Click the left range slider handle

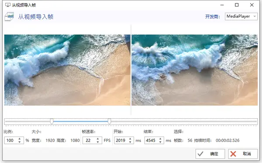click(x=52, y=121)
